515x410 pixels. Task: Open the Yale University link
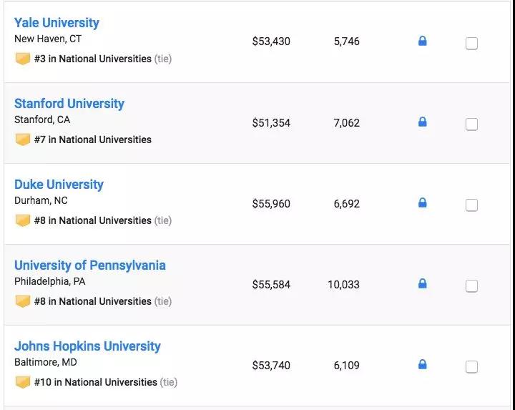point(57,23)
